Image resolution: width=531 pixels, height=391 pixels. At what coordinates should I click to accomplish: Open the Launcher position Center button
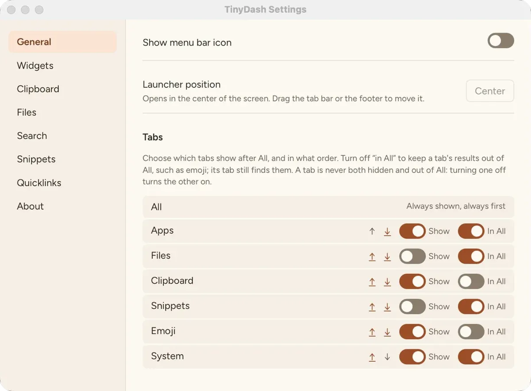click(x=490, y=91)
